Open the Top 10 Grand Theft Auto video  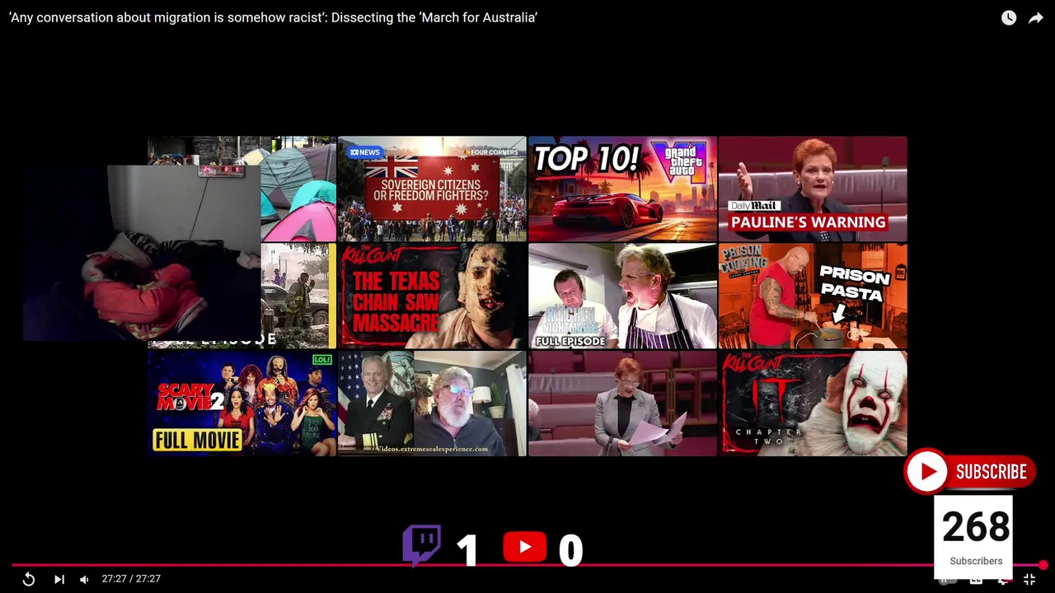point(622,189)
